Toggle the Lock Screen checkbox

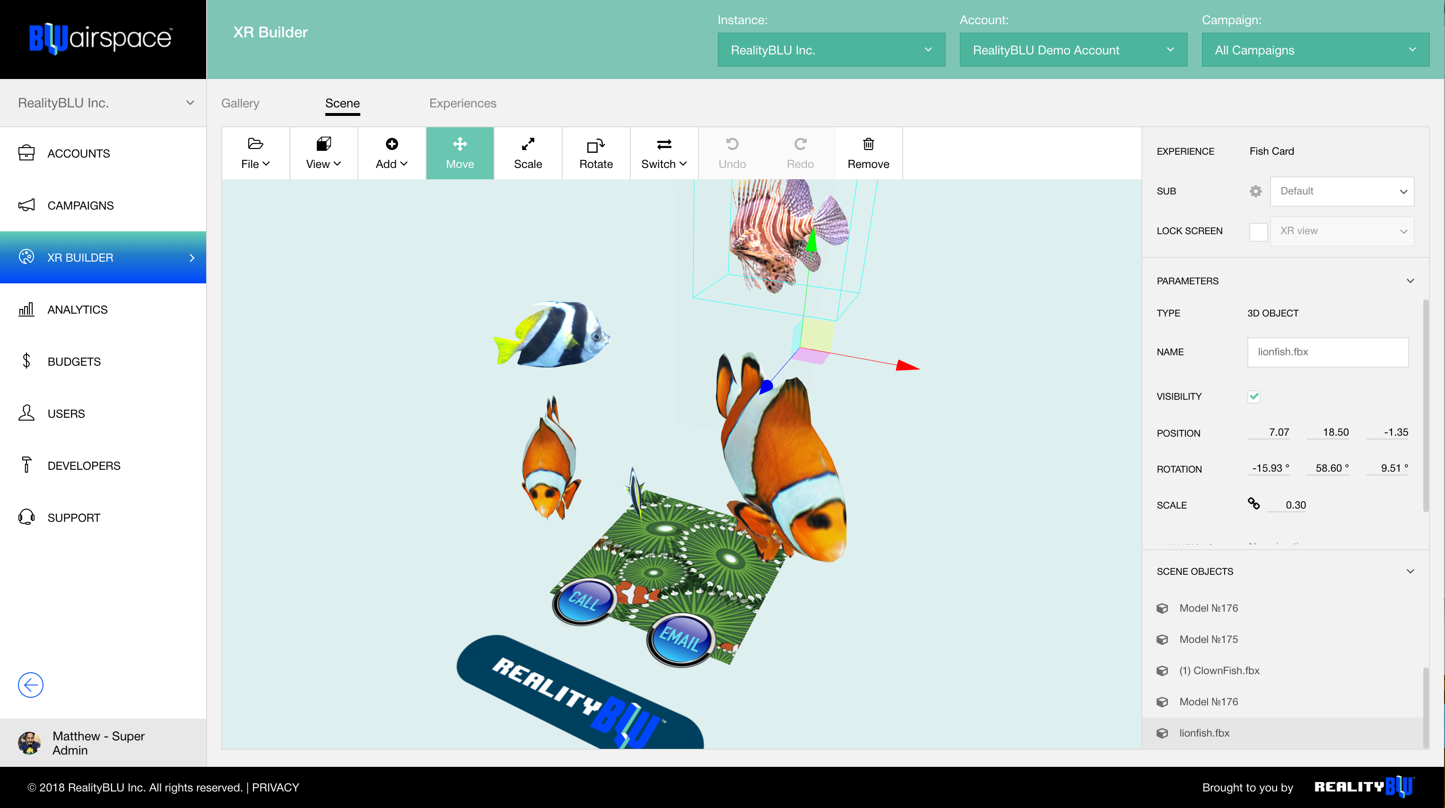pyautogui.click(x=1258, y=231)
